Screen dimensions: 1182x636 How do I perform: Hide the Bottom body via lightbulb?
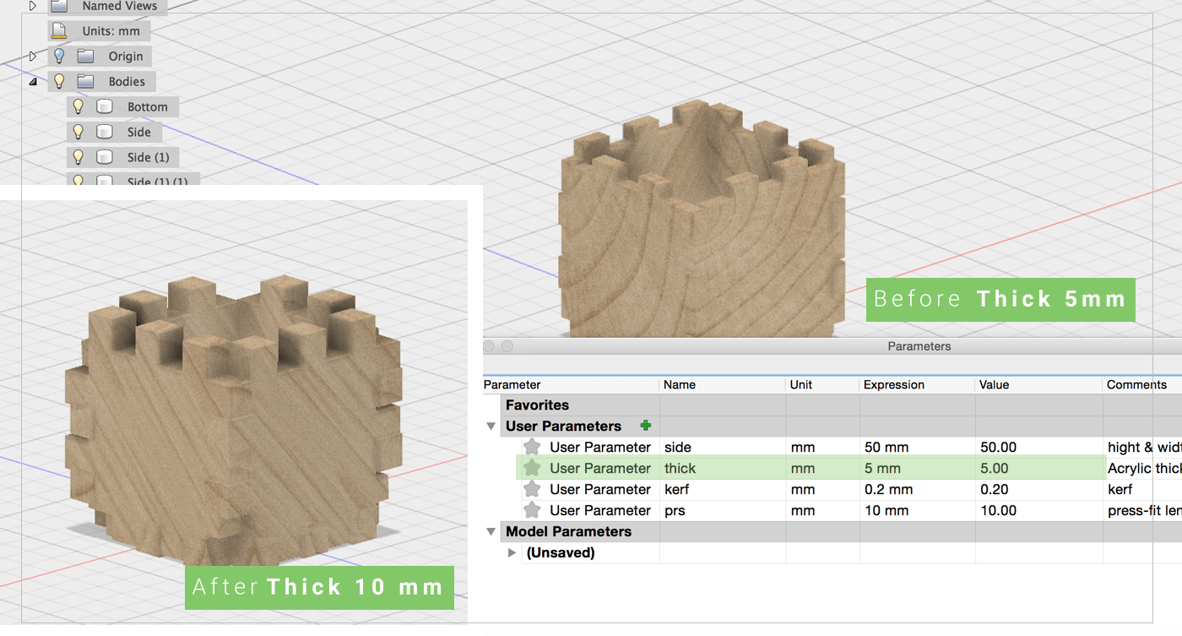[79, 106]
